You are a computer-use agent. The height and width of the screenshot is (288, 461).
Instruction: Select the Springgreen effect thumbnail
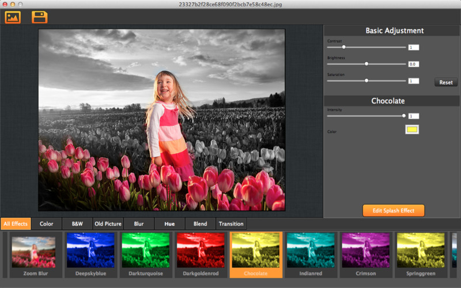pos(421,255)
